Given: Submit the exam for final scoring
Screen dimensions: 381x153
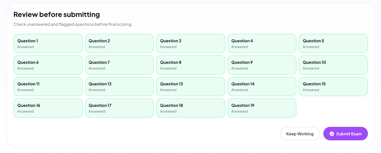Looking at the screenshot, I should tap(345, 133).
